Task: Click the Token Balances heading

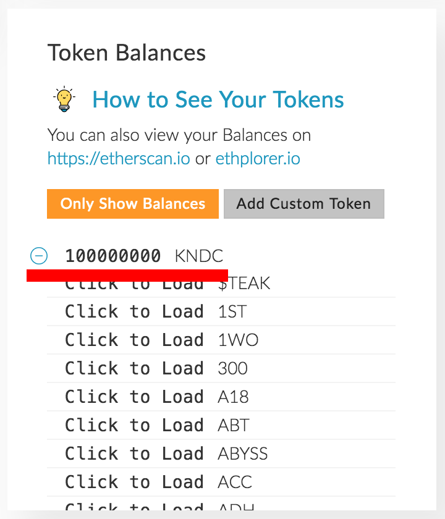Action: click(127, 53)
